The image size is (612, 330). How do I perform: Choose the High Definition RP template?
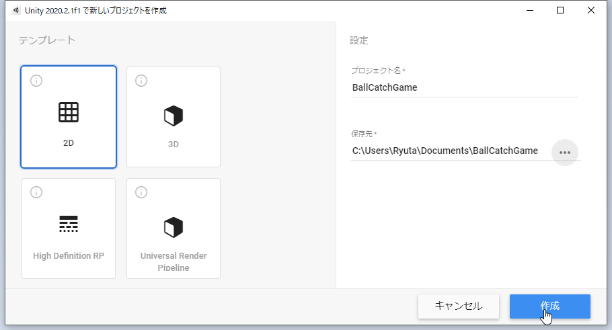tap(69, 229)
